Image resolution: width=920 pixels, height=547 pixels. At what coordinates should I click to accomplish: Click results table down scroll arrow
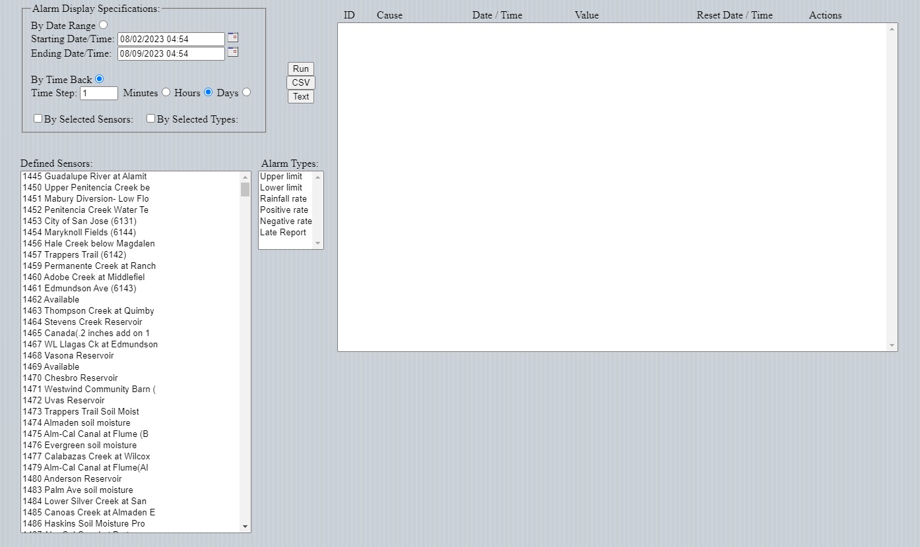(x=892, y=345)
